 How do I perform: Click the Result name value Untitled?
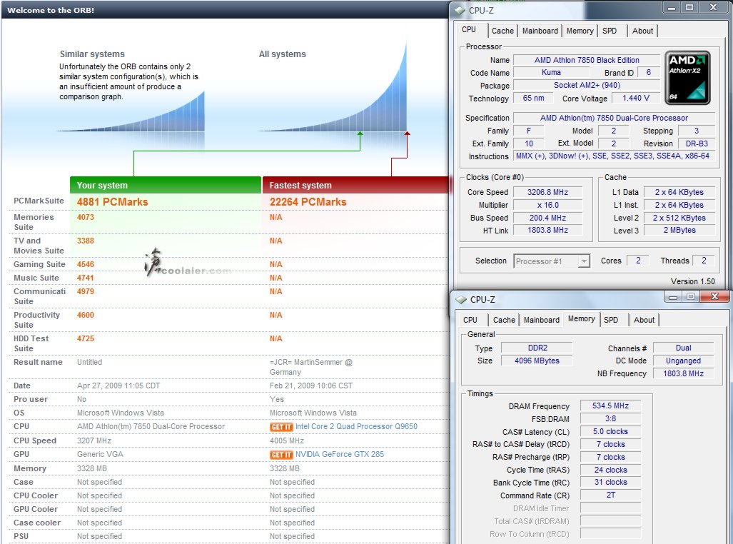coord(89,362)
